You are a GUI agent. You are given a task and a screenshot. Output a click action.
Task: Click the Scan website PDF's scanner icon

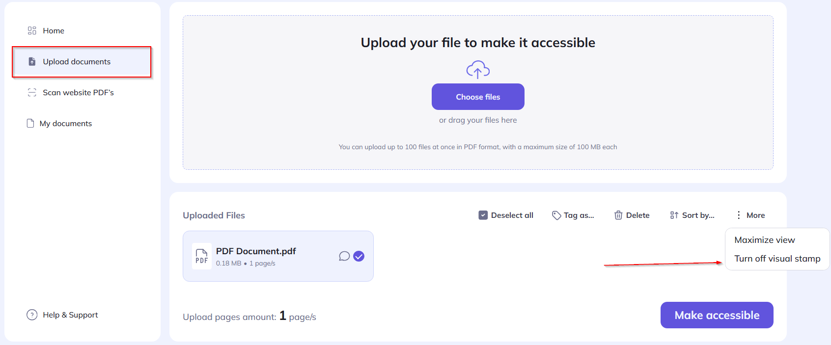(x=32, y=92)
